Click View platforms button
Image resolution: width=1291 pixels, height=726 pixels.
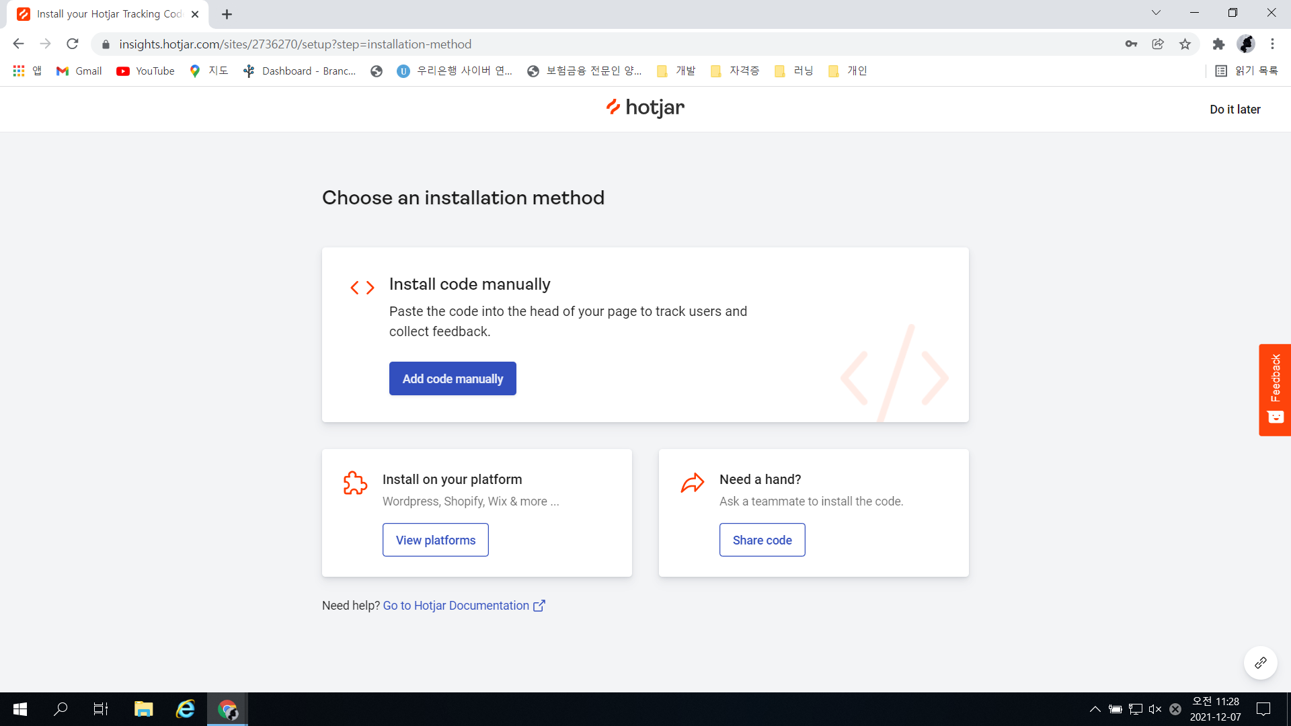pos(435,540)
